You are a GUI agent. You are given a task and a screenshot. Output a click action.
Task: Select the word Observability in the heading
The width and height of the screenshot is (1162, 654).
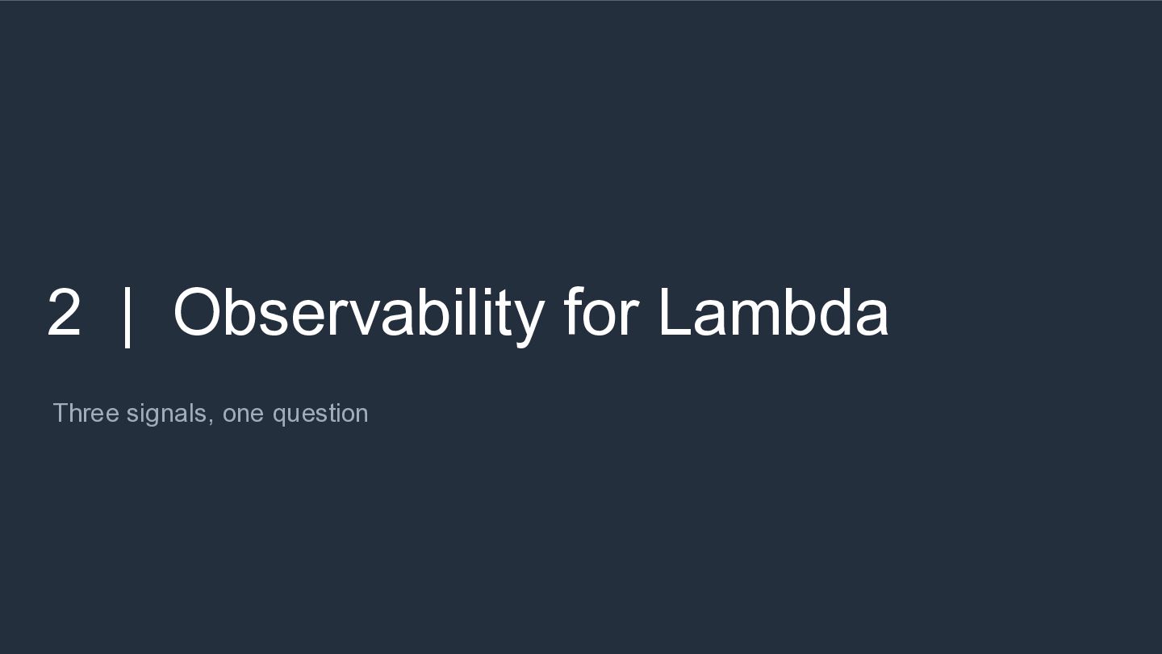pos(358,315)
